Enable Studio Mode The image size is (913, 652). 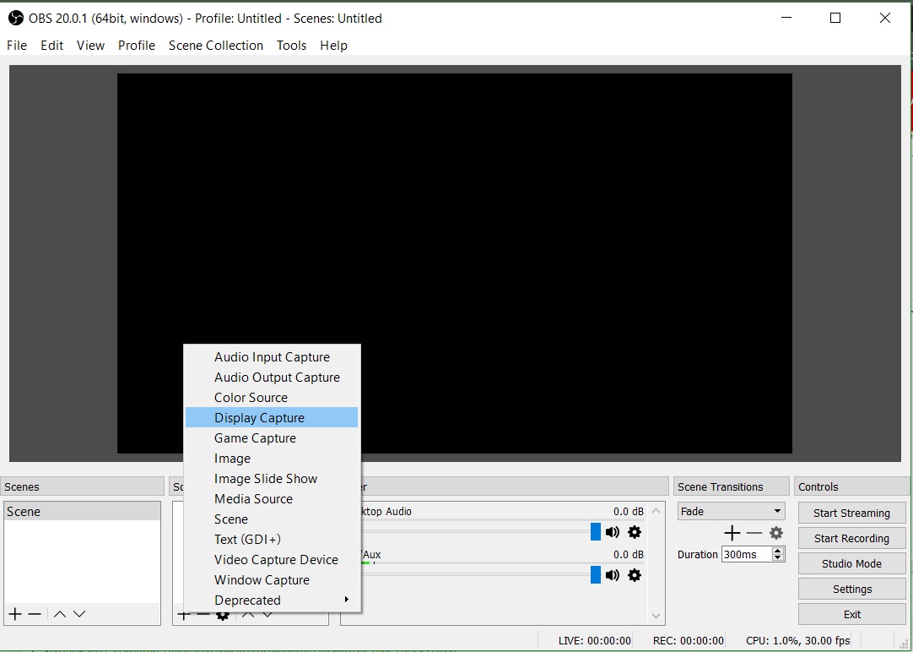click(851, 562)
